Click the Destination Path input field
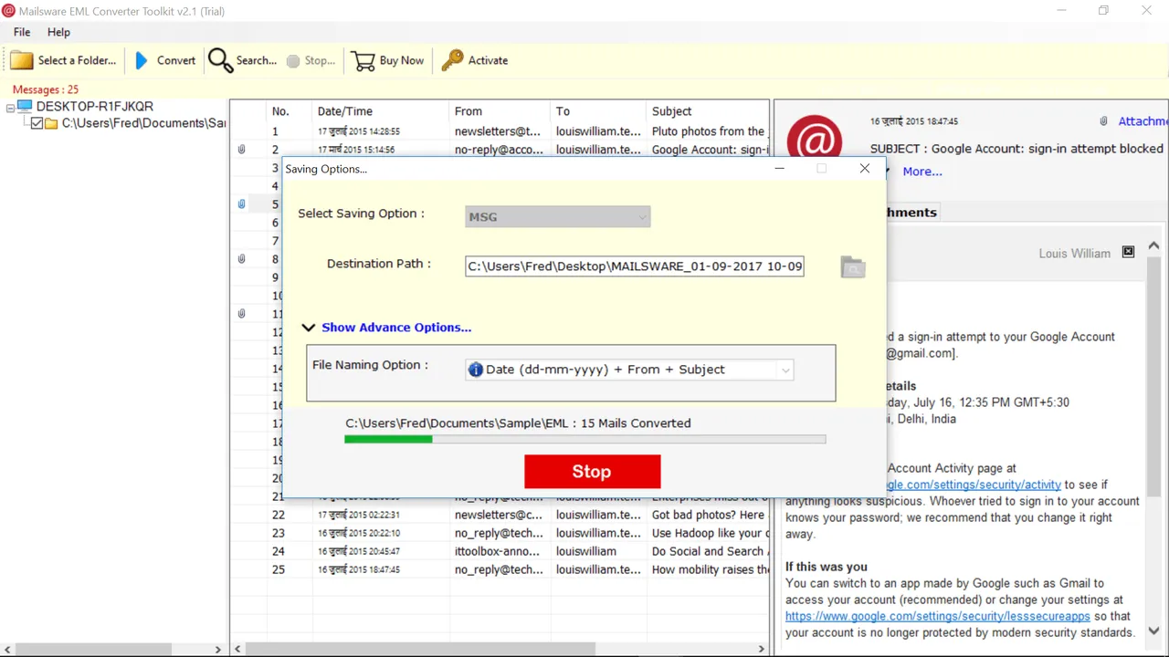This screenshot has height=657, width=1169. pos(635,266)
